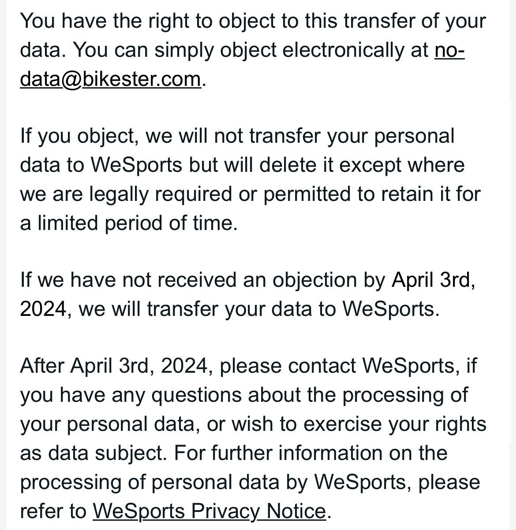Open the no-data@bikester.com email link

coord(110,79)
